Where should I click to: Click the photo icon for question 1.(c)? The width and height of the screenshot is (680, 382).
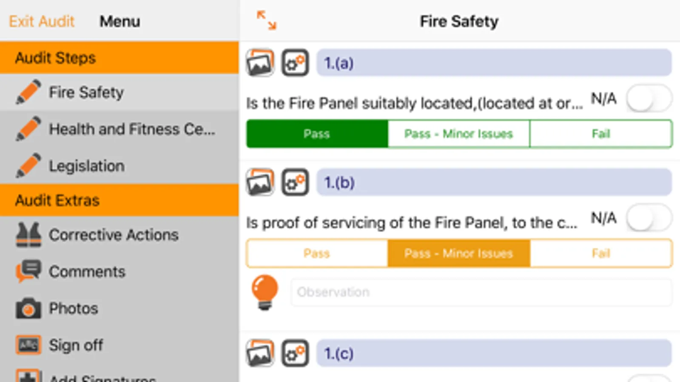click(260, 353)
